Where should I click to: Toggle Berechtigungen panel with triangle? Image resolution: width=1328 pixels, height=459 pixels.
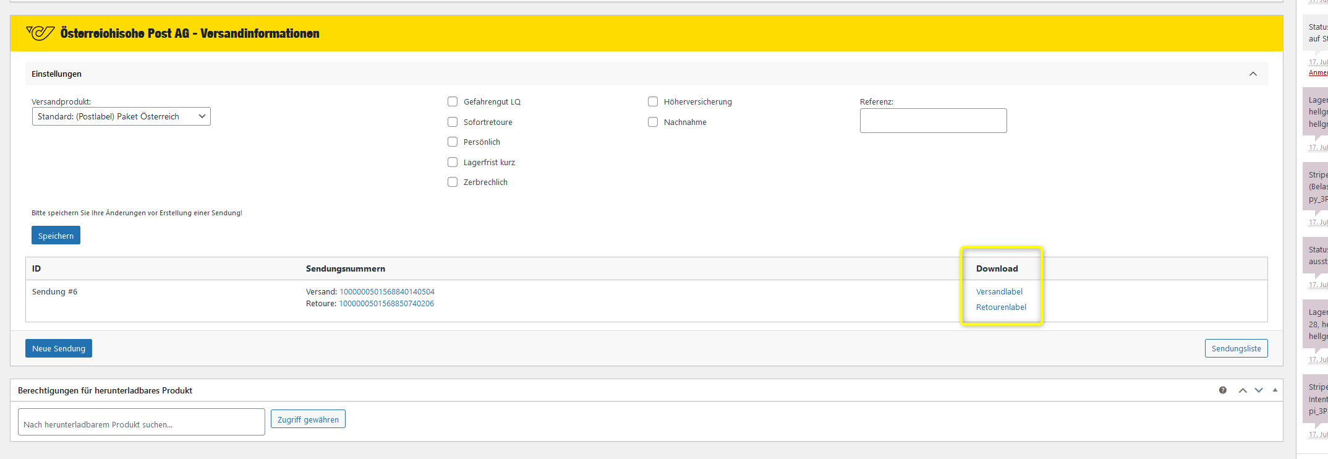1275,390
